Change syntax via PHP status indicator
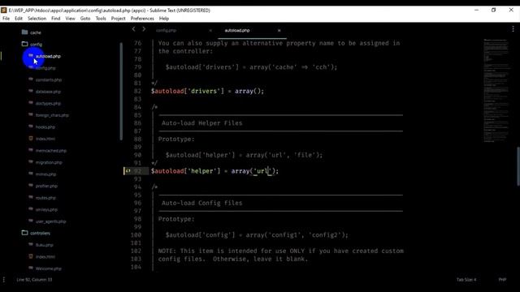 [502, 280]
